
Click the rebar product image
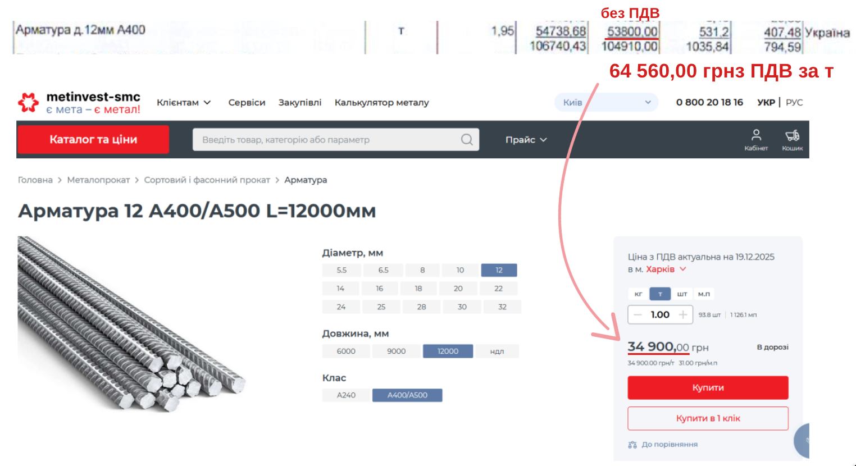coord(131,325)
